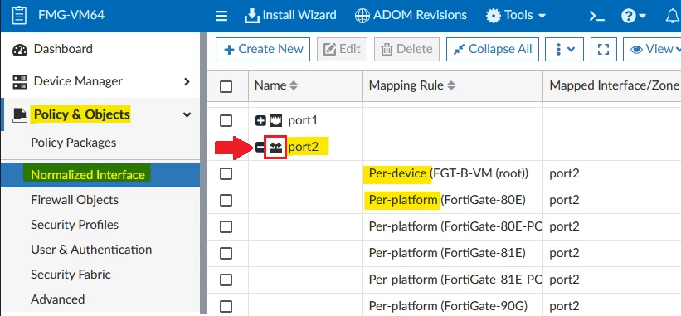Image resolution: width=681 pixels, height=316 pixels.
Task: Open Firewall Objects submenu item
Action: click(75, 200)
